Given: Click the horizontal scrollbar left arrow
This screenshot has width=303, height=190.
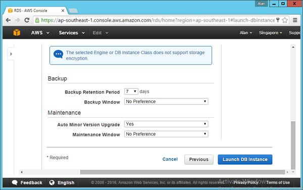Looking at the screenshot, I should [22, 172].
